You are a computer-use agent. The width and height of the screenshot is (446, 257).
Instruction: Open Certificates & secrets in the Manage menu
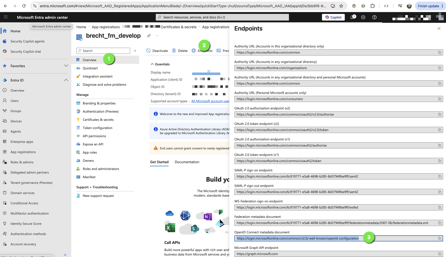pyautogui.click(x=98, y=120)
